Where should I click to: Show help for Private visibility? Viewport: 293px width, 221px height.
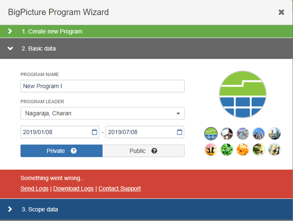[x=74, y=151]
